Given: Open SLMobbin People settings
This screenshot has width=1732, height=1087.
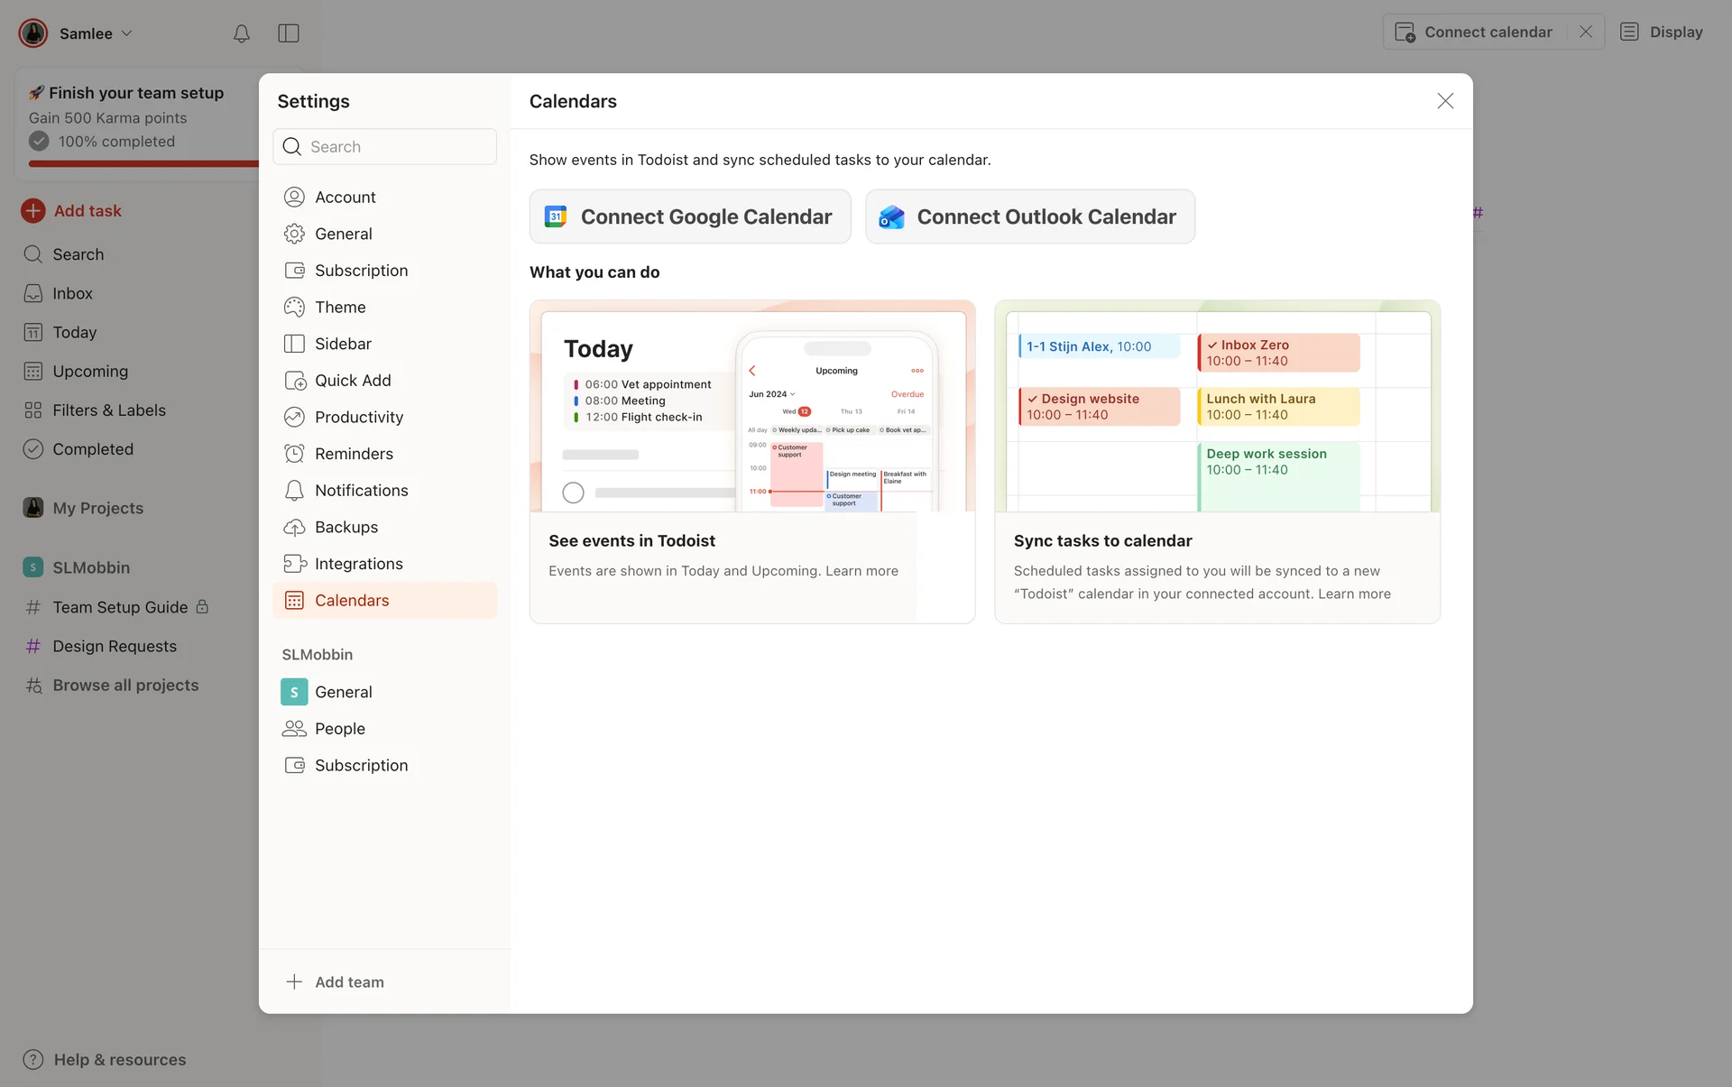Looking at the screenshot, I should (x=339, y=729).
